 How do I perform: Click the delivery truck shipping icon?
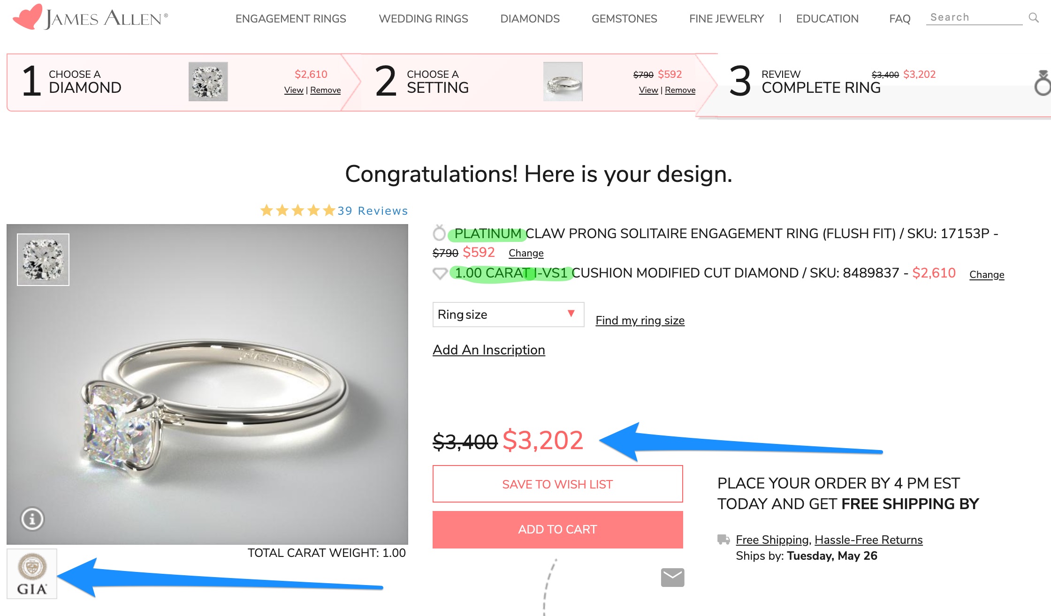[724, 540]
